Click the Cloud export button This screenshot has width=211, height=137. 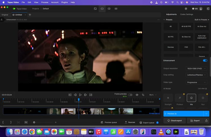[175, 121]
